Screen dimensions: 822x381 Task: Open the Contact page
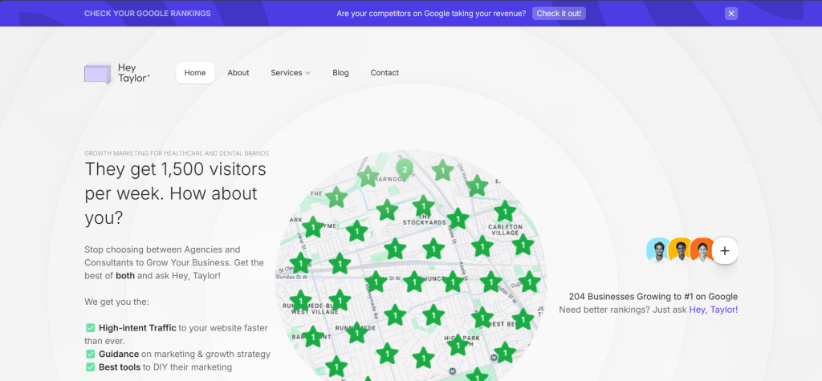click(x=385, y=73)
